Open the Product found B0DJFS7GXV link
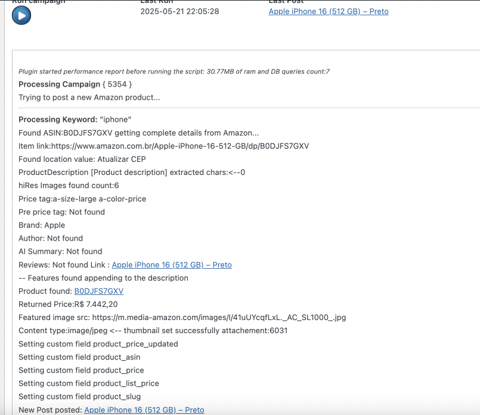Screen dimensions: 480x415 (x=98, y=291)
